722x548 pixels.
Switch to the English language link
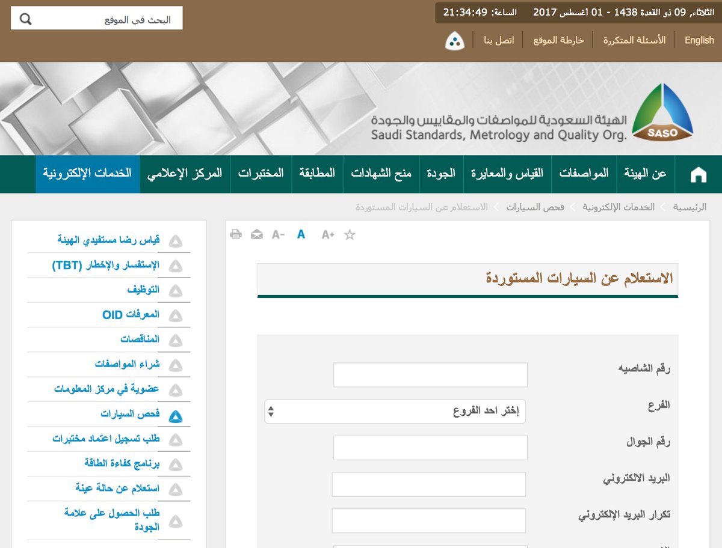coord(699,40)
